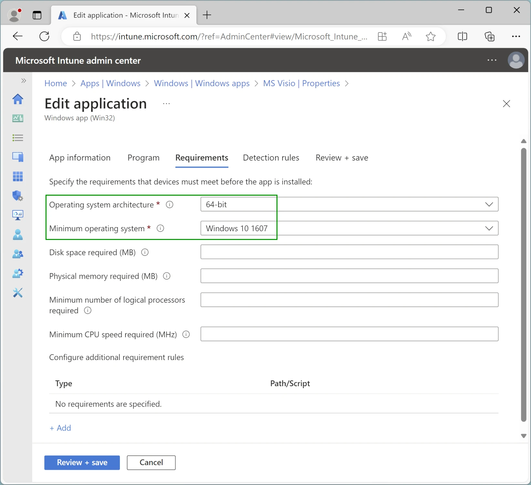Focus the Disk space required field

click(349, 252)
